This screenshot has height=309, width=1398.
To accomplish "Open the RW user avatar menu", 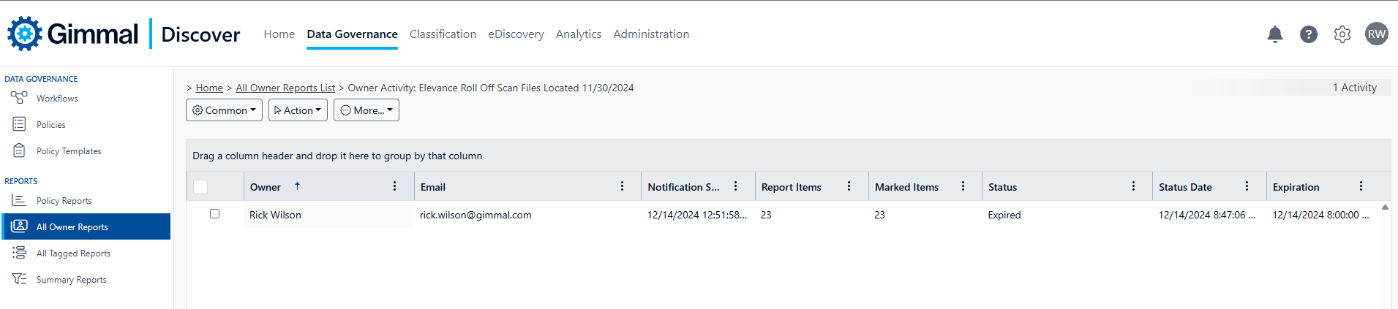I will coord(1376,34).
